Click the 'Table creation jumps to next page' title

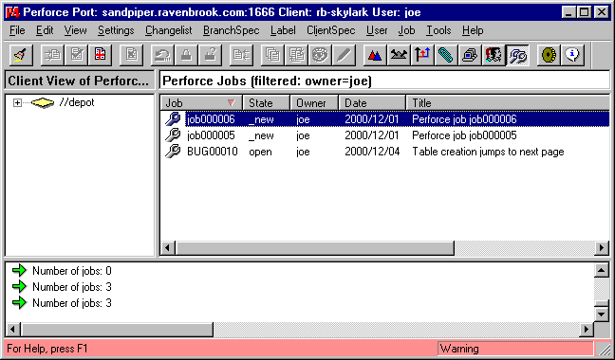pyautogui.click(x=488, y=152)
